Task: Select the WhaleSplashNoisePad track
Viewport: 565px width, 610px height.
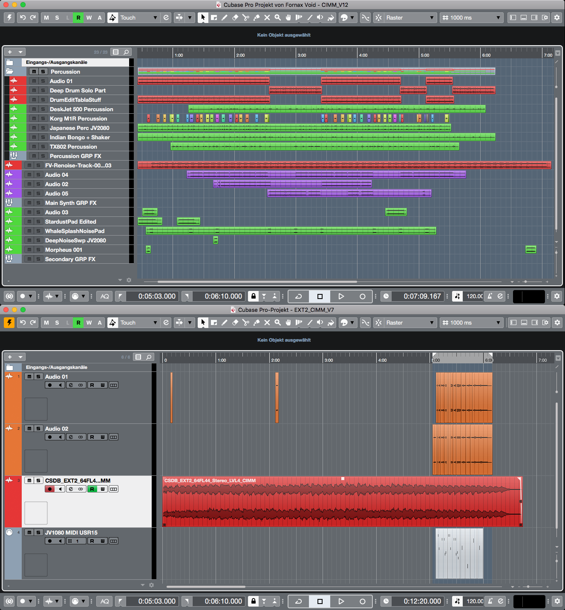Action: click(x=75, y=231)
